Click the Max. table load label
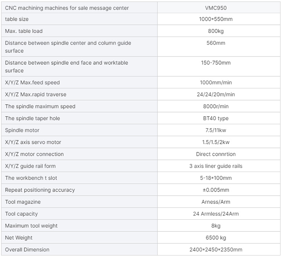Screen dimensions: 282x257 coord(24,31)
